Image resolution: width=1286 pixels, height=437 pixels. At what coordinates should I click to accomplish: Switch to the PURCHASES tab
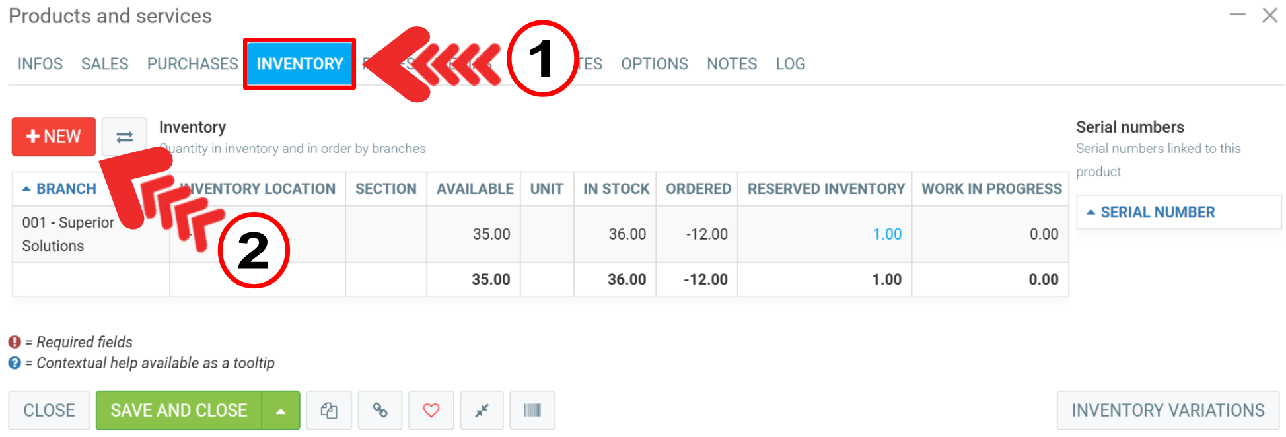click(192, 64)
